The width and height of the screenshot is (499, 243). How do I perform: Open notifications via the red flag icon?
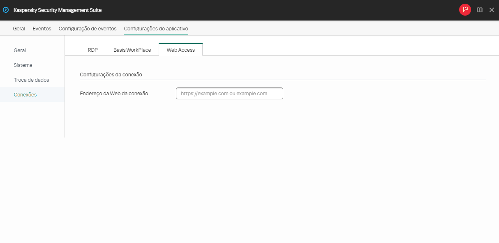click(x=465, y=9)
